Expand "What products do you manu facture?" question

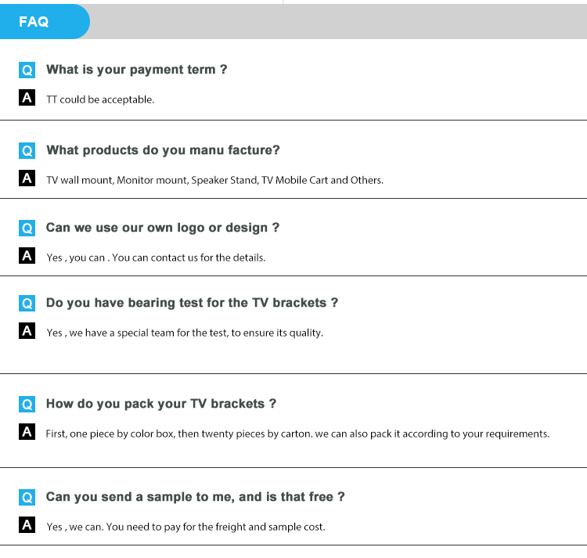point(163,149)
